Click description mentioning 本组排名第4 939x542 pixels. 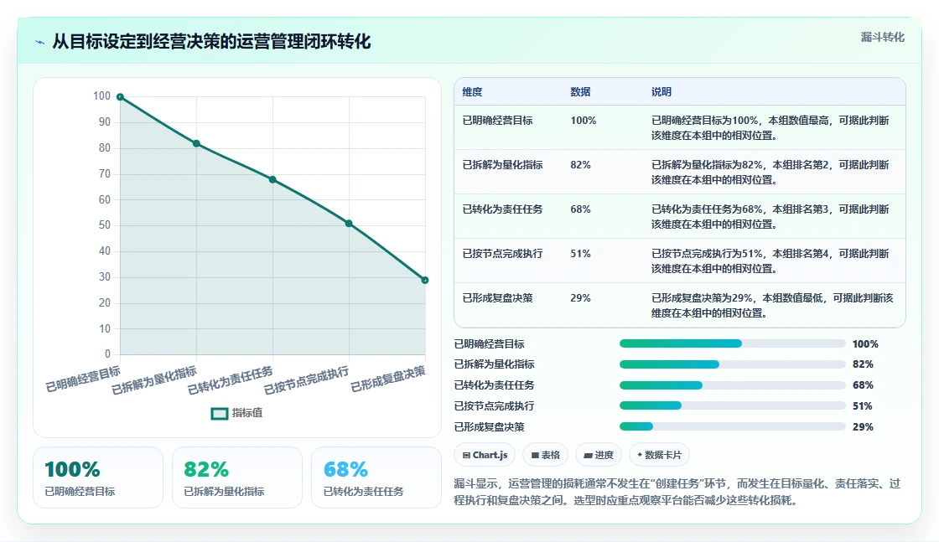770,261
